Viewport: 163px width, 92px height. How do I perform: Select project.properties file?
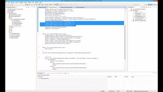(x=15, y=38)
